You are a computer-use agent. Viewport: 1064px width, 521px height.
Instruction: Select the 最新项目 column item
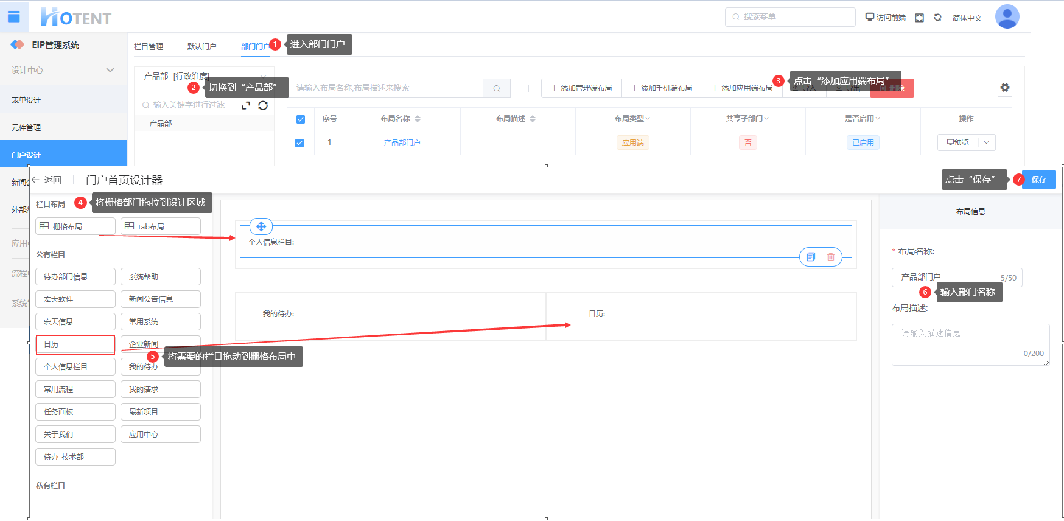coord(161,412)
